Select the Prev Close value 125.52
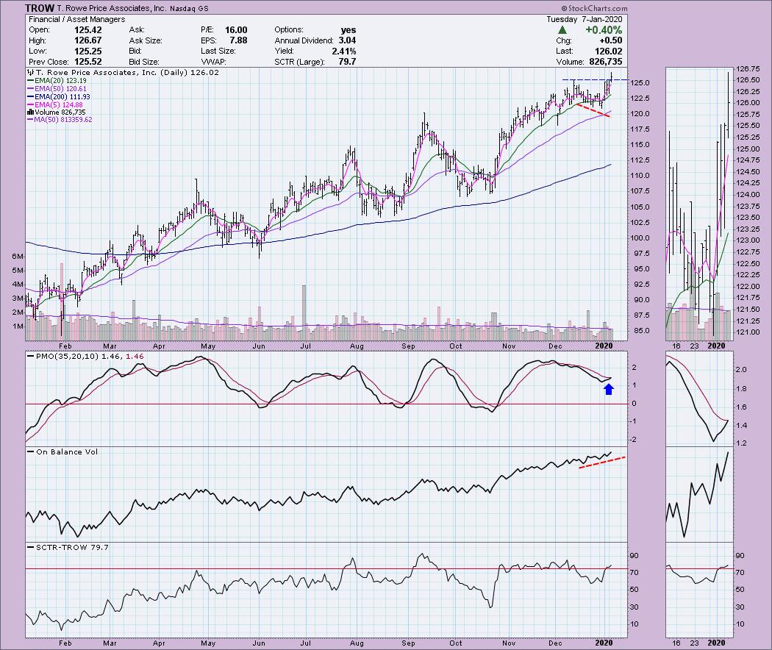Viewport: 772px width, 650px height. (87, 62)
